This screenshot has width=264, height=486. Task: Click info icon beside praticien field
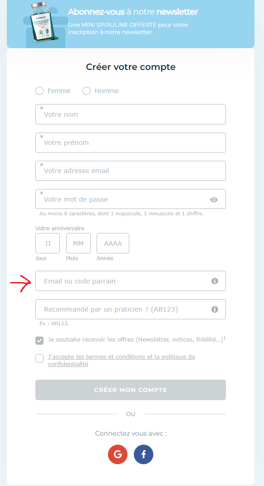point(215,309)
